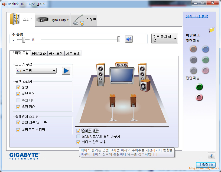Click the subwoofer in the room diagram
This screenshot has width=221, height=172.
[145, 85]
